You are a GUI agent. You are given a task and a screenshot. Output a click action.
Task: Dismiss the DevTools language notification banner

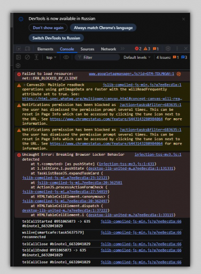(183, 19)
